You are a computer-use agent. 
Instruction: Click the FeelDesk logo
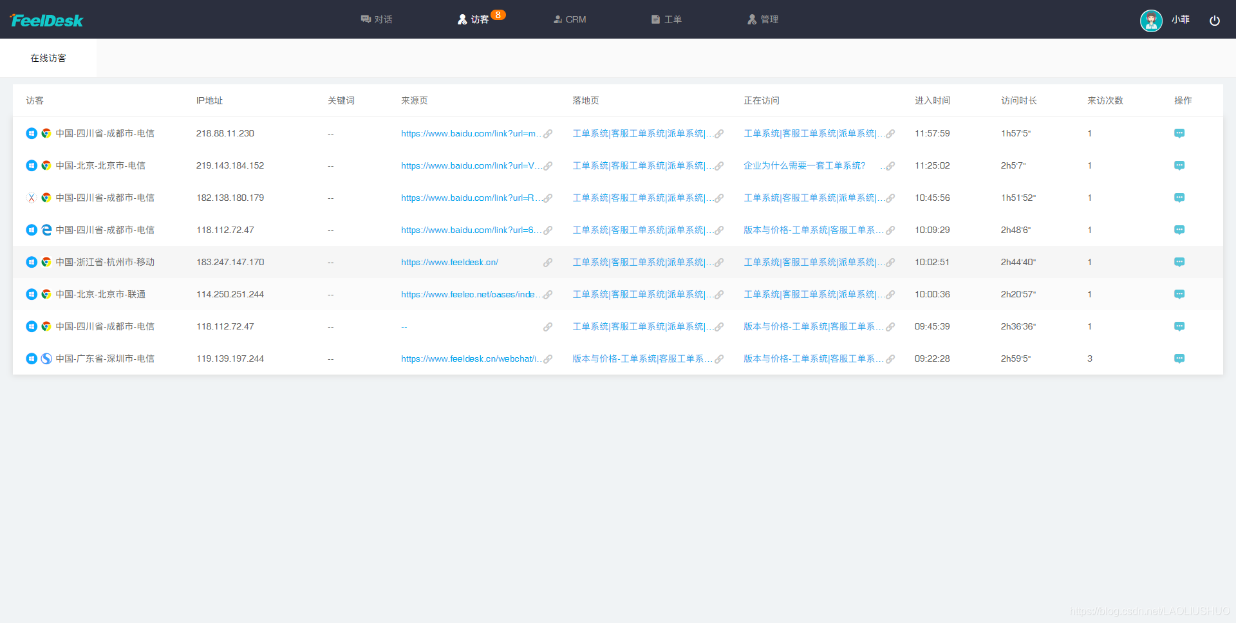point(46,20)
